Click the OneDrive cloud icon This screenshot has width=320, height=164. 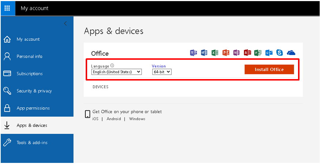coord(291,53)
